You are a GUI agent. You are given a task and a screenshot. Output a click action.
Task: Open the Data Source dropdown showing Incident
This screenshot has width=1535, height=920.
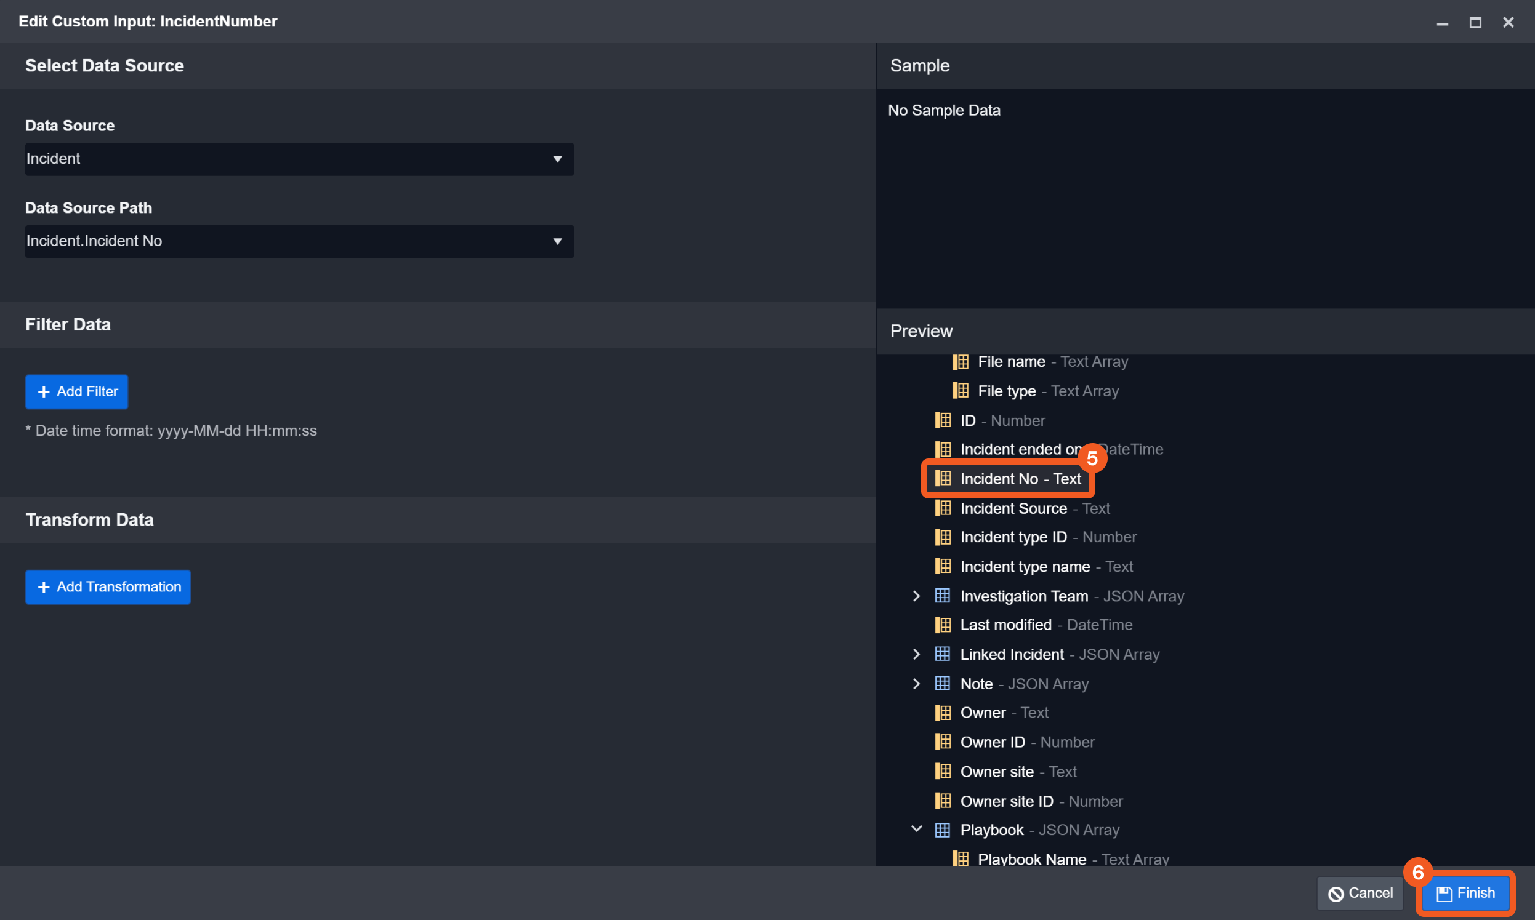(x=299, y=159)
